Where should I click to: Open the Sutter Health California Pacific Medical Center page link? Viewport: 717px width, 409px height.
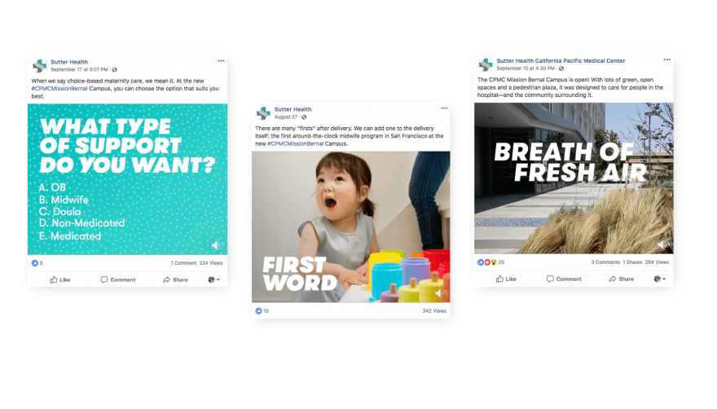(561, 60)
